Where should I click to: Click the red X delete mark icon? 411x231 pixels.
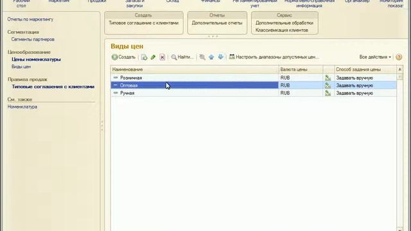tap(162, 57)
